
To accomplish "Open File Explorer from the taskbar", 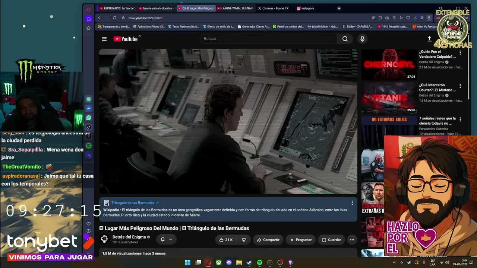I will click(x=239, y=262).
